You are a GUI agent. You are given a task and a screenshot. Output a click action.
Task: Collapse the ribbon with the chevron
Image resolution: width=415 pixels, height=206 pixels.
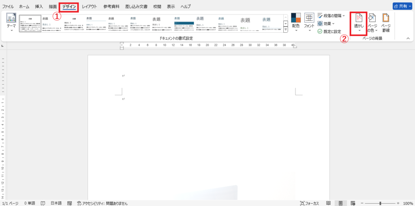pos(408,38)
